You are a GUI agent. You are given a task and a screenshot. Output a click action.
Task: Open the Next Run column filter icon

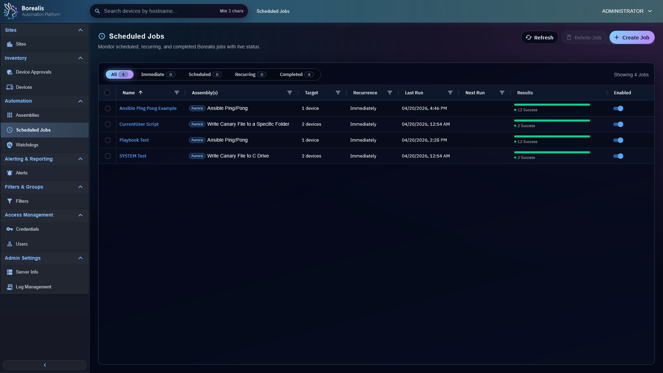(x=502, y=93)
